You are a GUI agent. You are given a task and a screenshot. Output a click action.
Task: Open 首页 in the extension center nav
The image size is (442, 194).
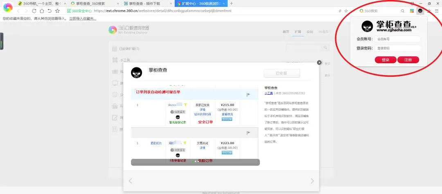click(286, 32)
